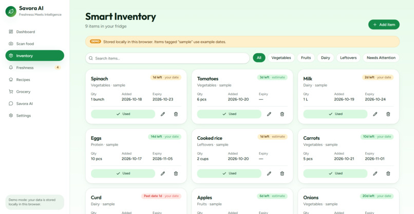
Task: Click the Smart Inventory heading
Action: point(120,16)
